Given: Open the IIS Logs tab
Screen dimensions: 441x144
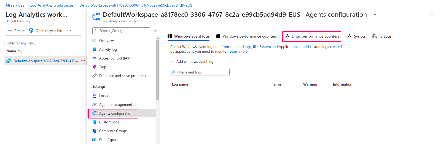Looking at the screenshot, I should point(382,36).
